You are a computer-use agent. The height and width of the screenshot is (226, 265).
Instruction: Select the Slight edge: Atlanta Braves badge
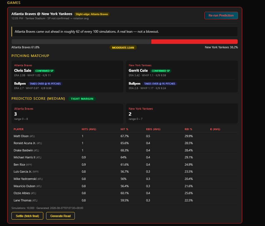coord(92,14)
